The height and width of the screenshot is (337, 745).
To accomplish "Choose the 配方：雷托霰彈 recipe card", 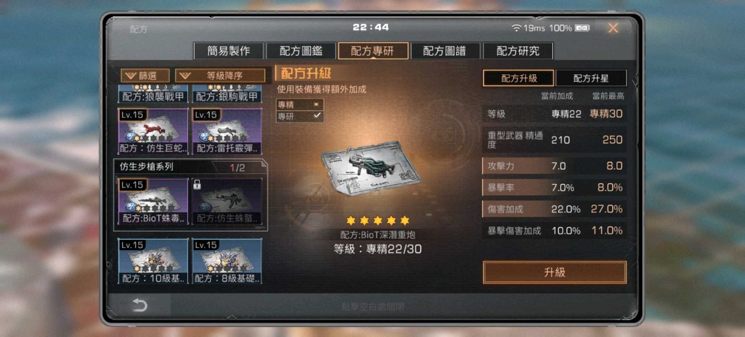I will pos(227,131).
